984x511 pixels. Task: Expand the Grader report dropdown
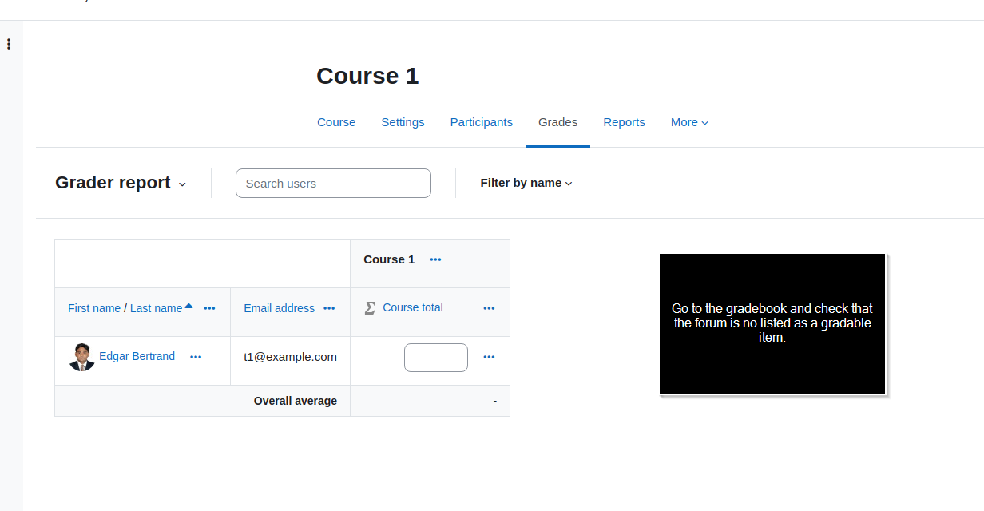[121, 183]
